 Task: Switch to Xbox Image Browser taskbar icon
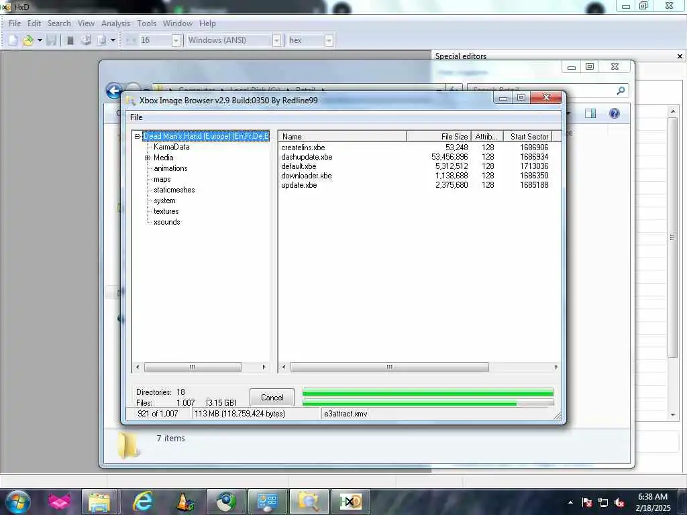pos(309,502)
